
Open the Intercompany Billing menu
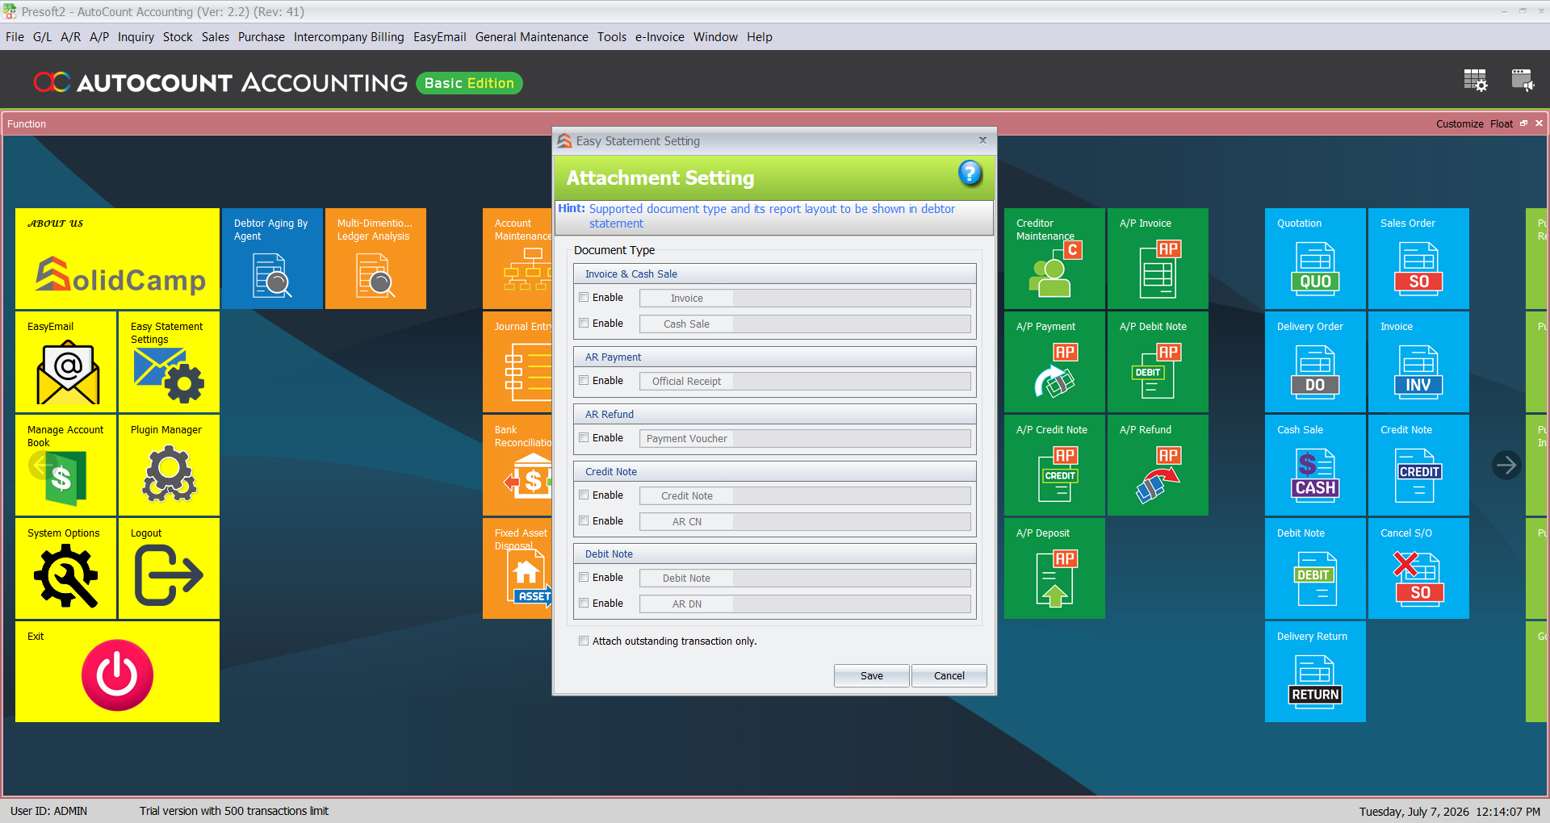[349, 37]
